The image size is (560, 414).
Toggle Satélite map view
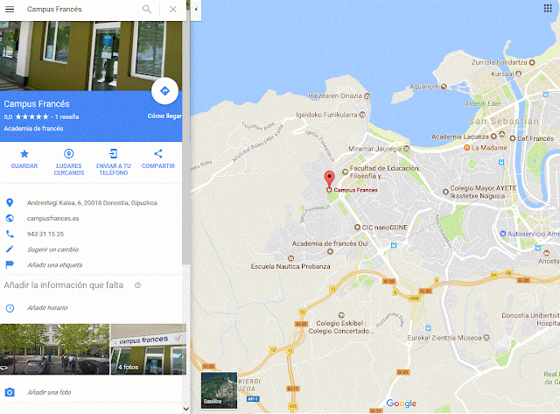(x=219, y=390)
